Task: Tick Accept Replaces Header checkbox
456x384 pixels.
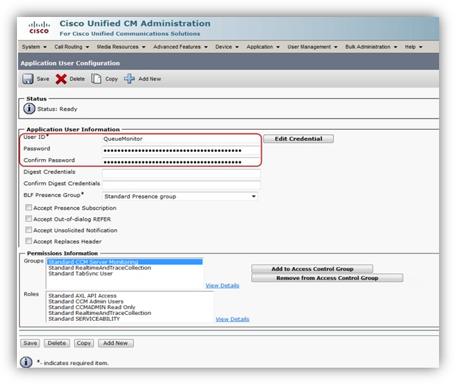Action: [29, 241]
